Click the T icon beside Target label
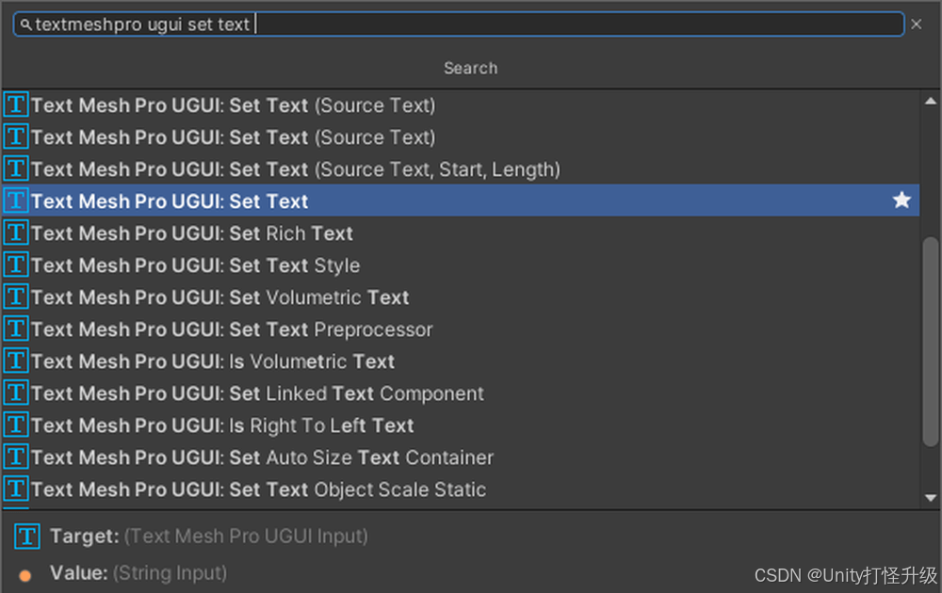Image resolution: width=942 pixels, height=593 pixels. 27,536
